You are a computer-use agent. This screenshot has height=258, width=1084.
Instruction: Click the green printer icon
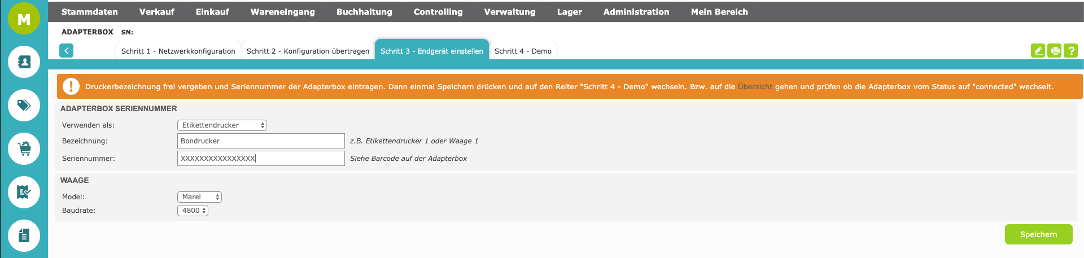click(1055, 51)
